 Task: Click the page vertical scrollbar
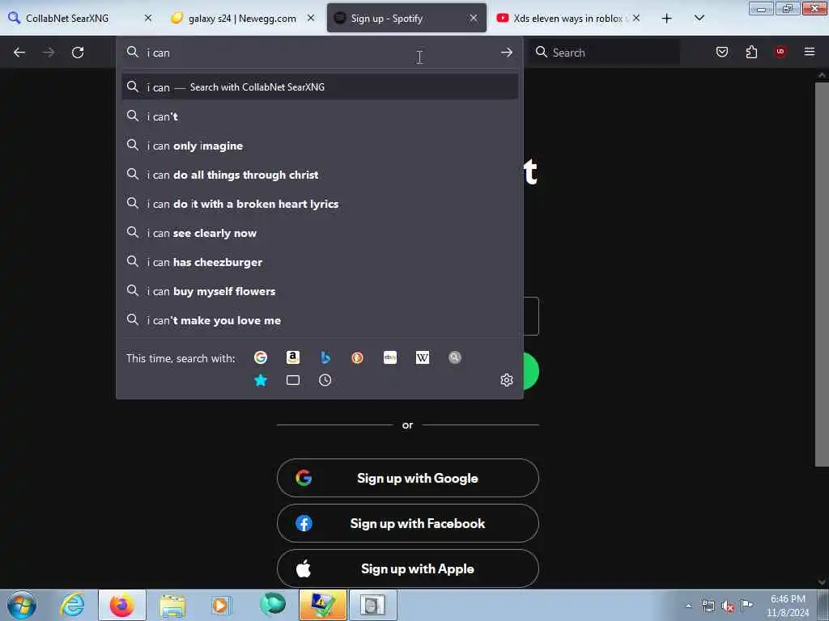tap(822, 275)
